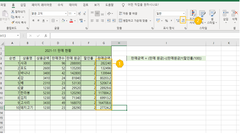Decrease the font size
240x134 pixels.
84,14
